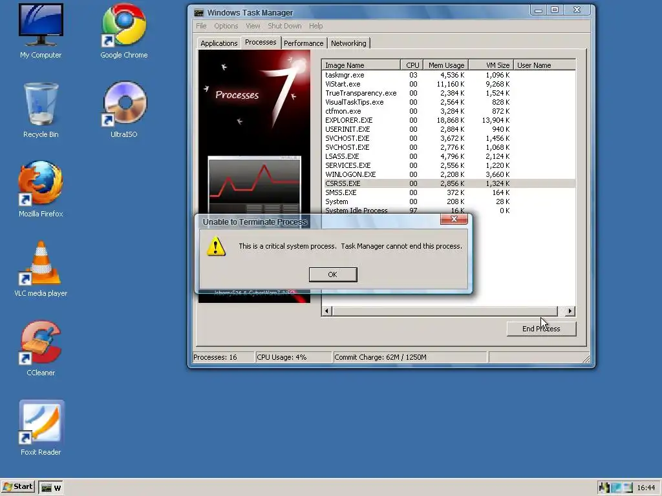Click the Windows flag Start button
The image size is (662, 496).
click(17, 487)
